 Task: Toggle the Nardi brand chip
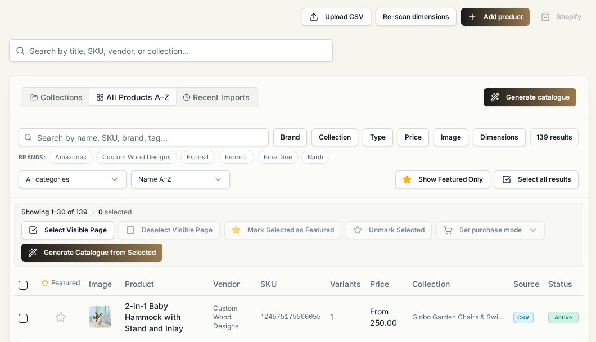[x=315, y=157]
